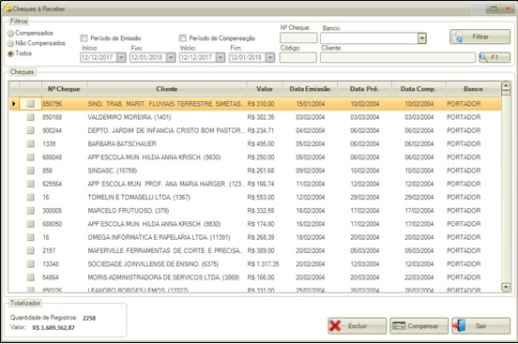
Task: Sort by Data Emissão column header
Action: point(310,89)
